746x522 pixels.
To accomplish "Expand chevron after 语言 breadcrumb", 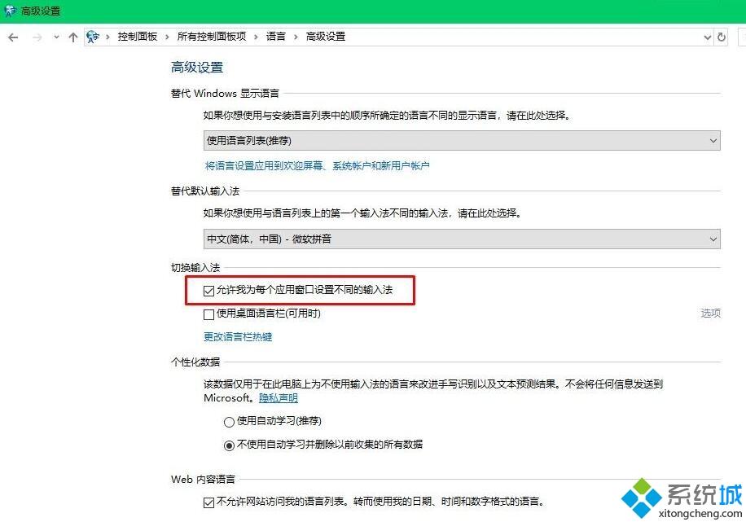I will [x=296, y=37].
